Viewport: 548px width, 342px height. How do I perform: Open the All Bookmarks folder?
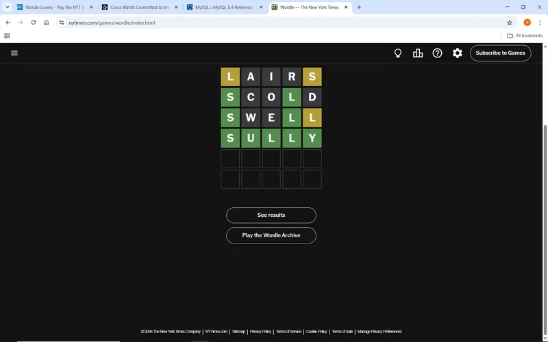525,36
